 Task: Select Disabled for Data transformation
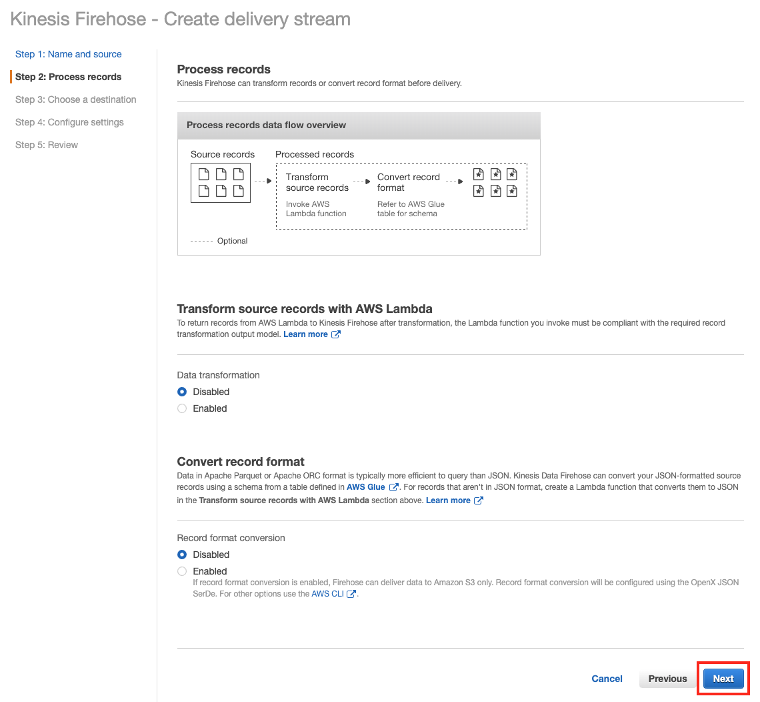182,392
